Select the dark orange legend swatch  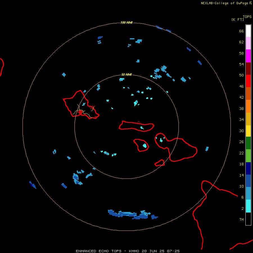(248, 93)
